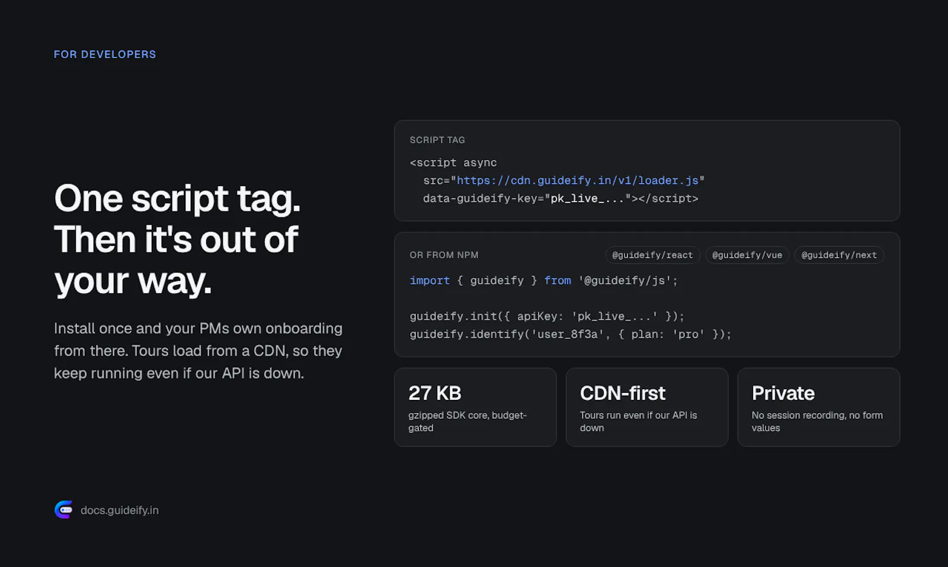Click the OR FROM NPM heading
Image resolution: width=948 pixels, height=567 pixels.
pyautogui.click(x=444, y=255)
